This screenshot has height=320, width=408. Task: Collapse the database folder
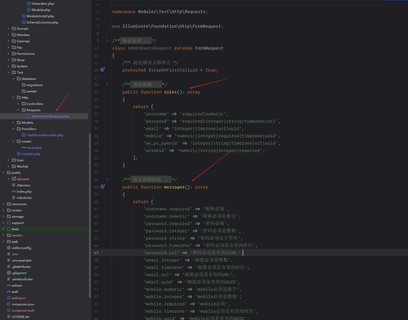pos(13,79)
